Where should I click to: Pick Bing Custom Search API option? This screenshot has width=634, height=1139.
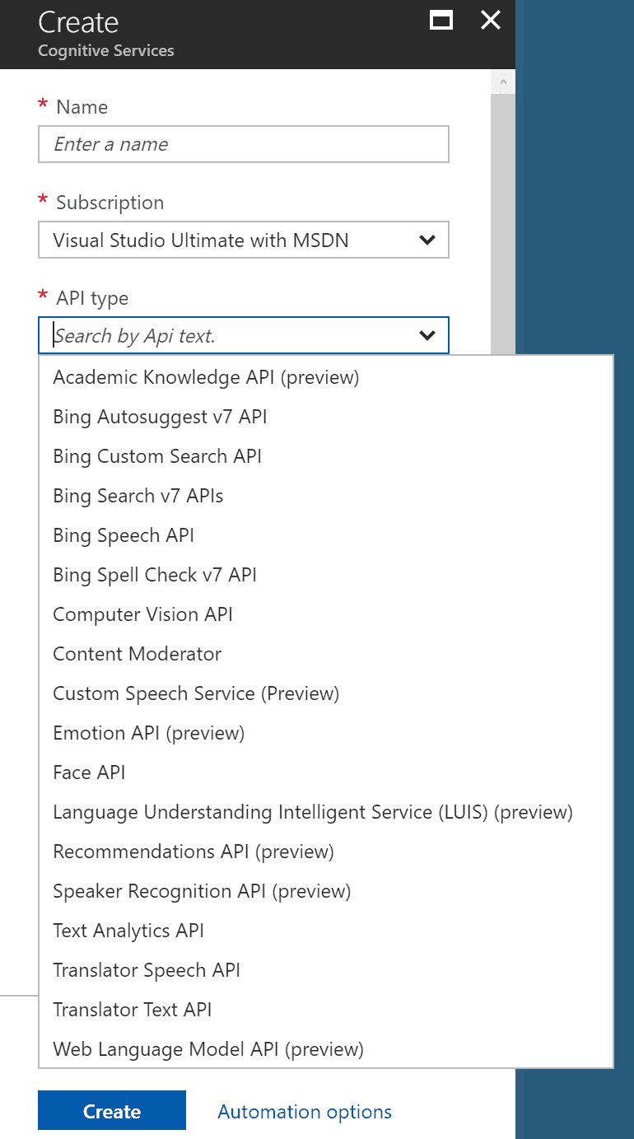(x=326, y=456)
